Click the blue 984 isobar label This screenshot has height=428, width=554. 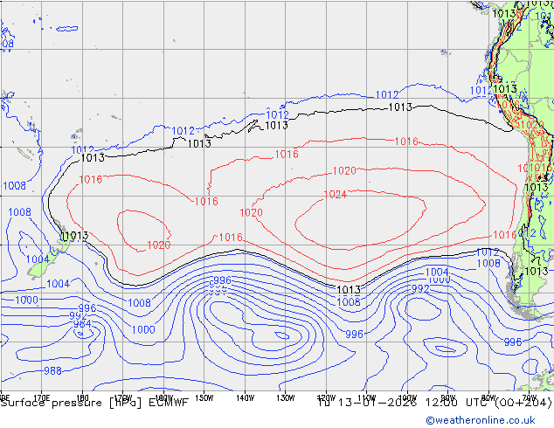[82, 324]
